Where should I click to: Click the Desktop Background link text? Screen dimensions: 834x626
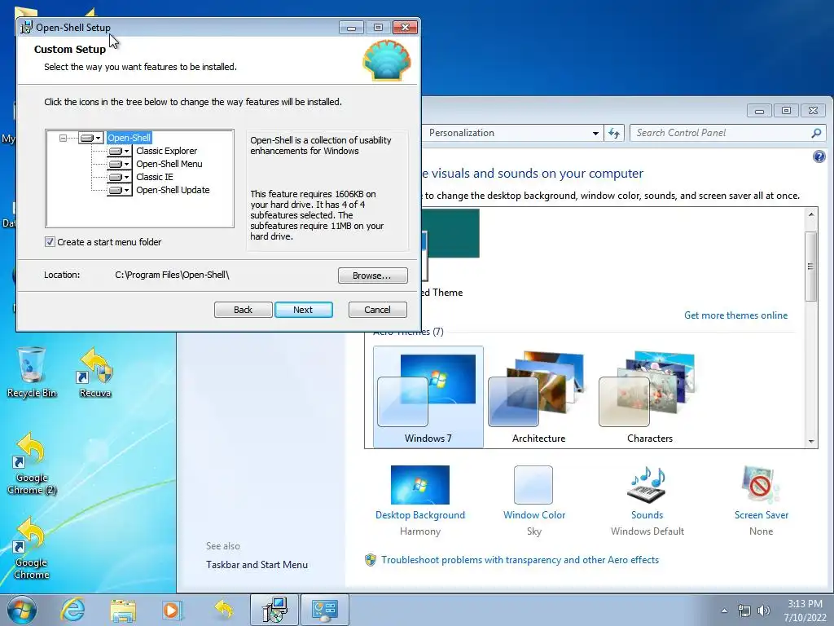[420, 515]
